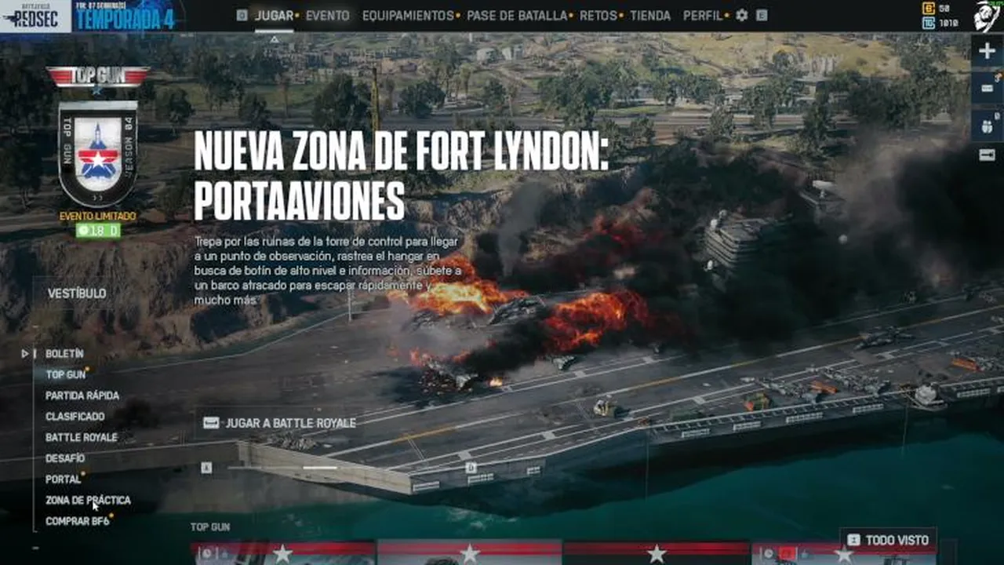Screen dimensions: 1004x565
Task: Open the settings gear icon
Action: click(x=741, y=15)
